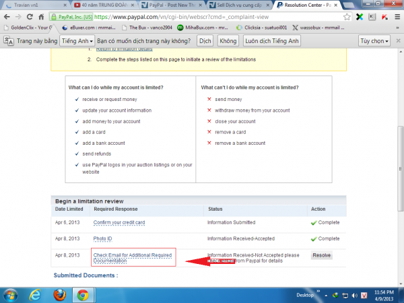Click the 'Information Received-Accepted' status text
This screenshot has height=303, width=404.
241,238
